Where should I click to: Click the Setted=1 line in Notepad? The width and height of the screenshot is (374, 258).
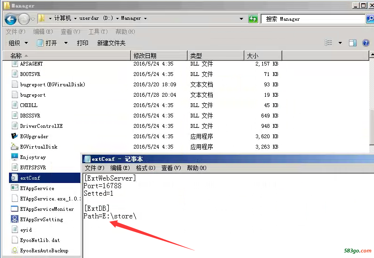point(98,193)
